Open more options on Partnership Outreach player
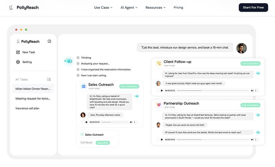 (x=256, y=140)
